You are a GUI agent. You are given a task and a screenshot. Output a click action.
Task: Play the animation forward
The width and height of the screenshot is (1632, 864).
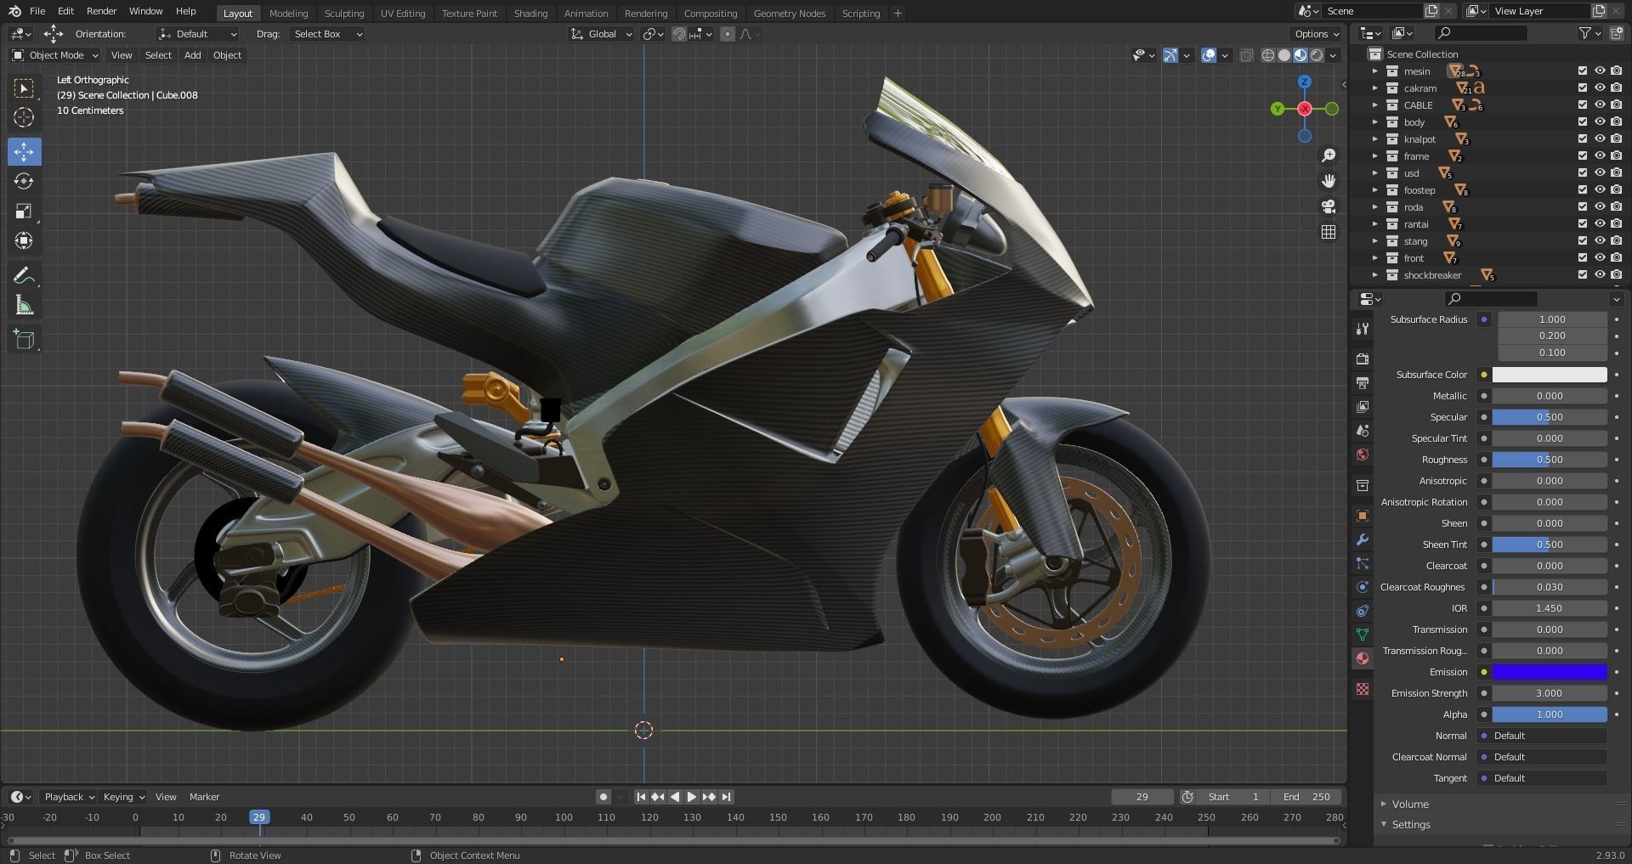coord(691,797)
